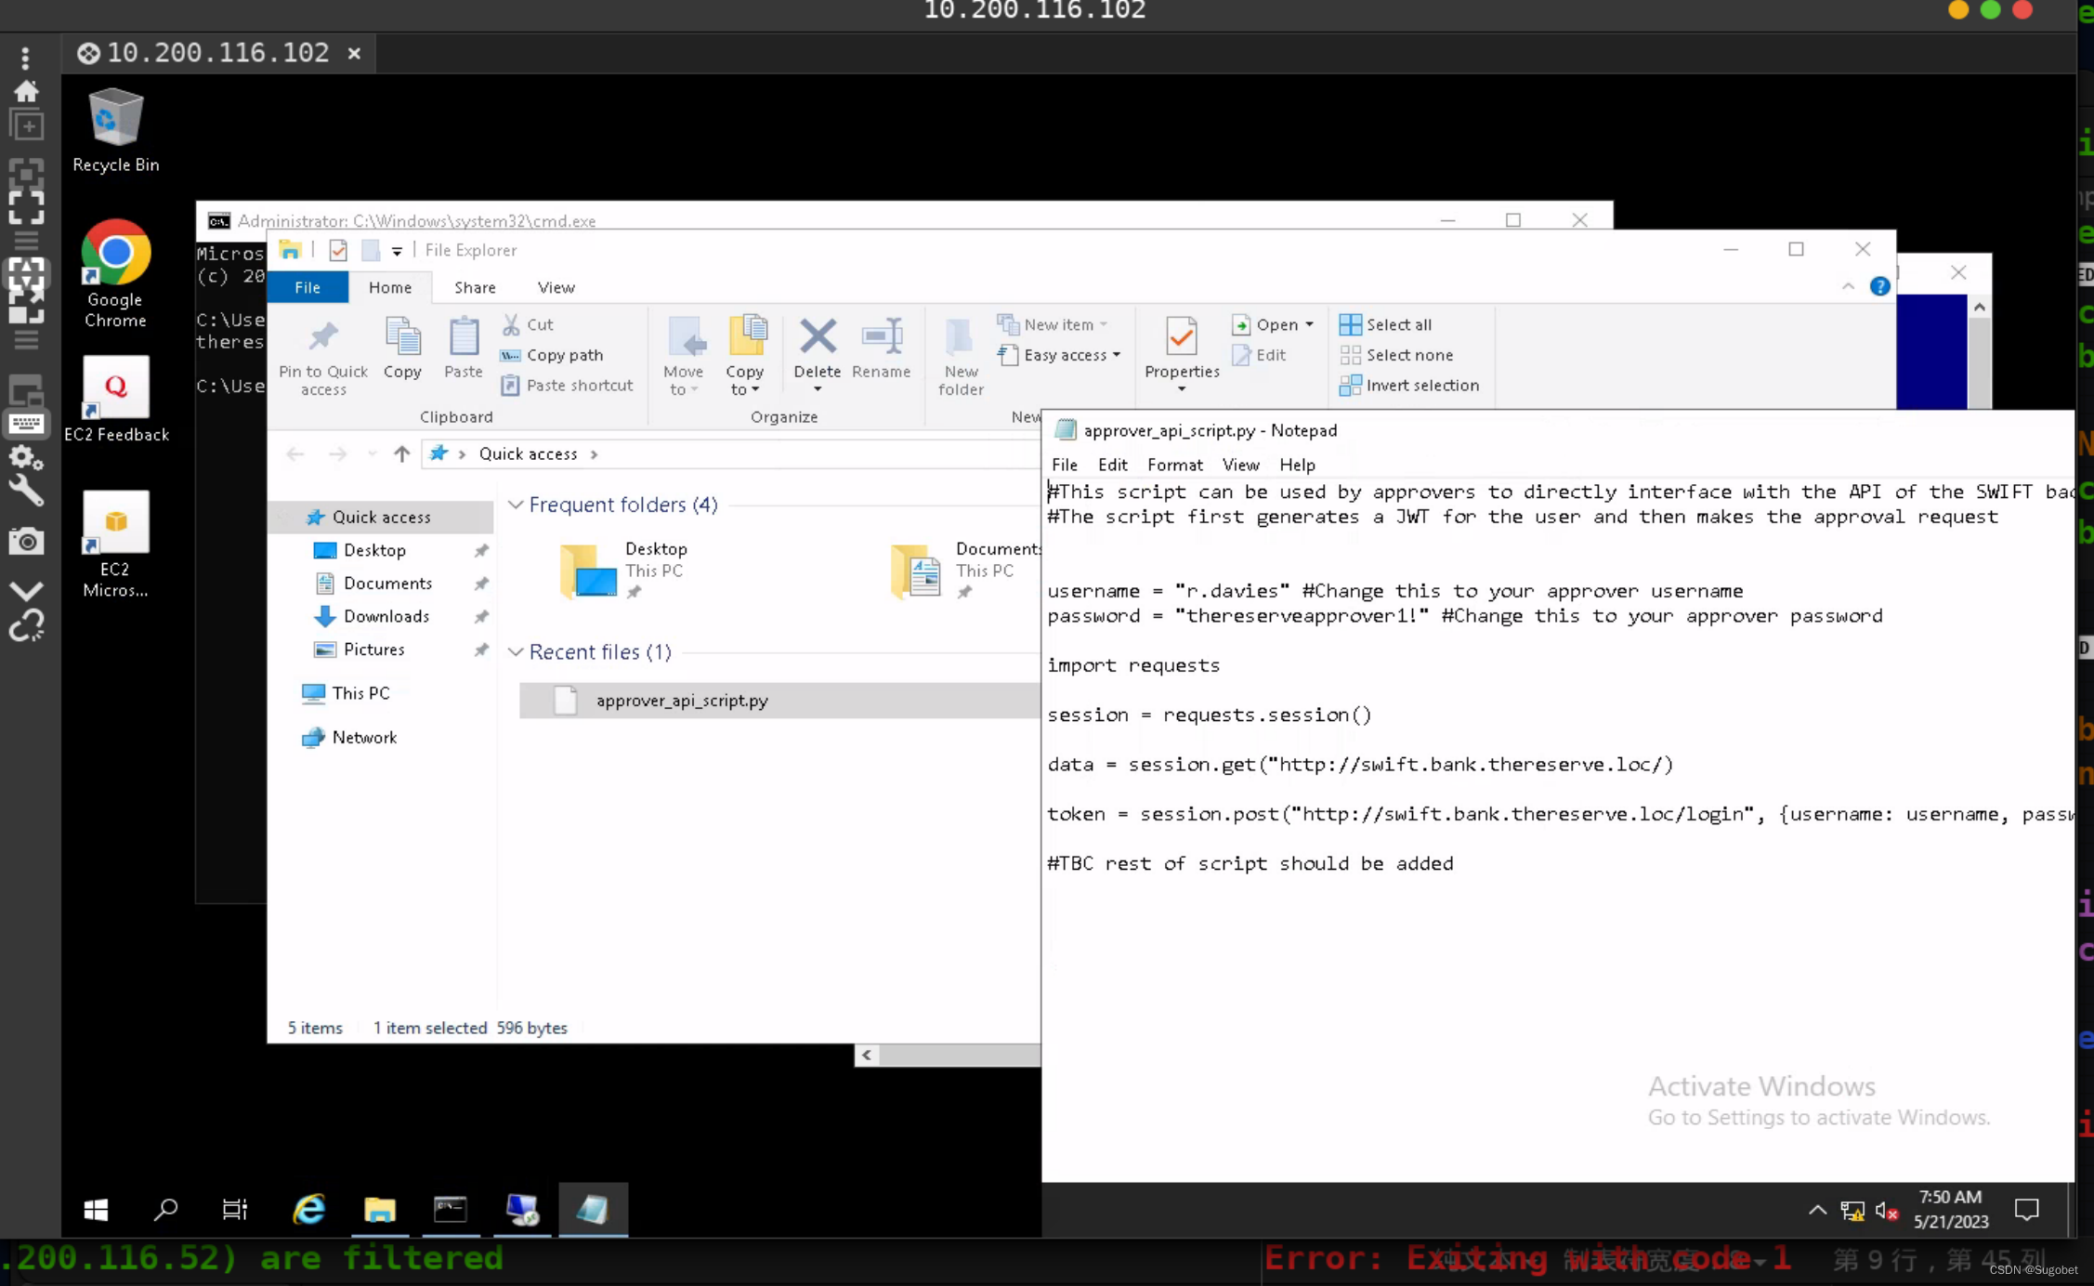Click the taskbar search magnifier

pos(165,1209)
